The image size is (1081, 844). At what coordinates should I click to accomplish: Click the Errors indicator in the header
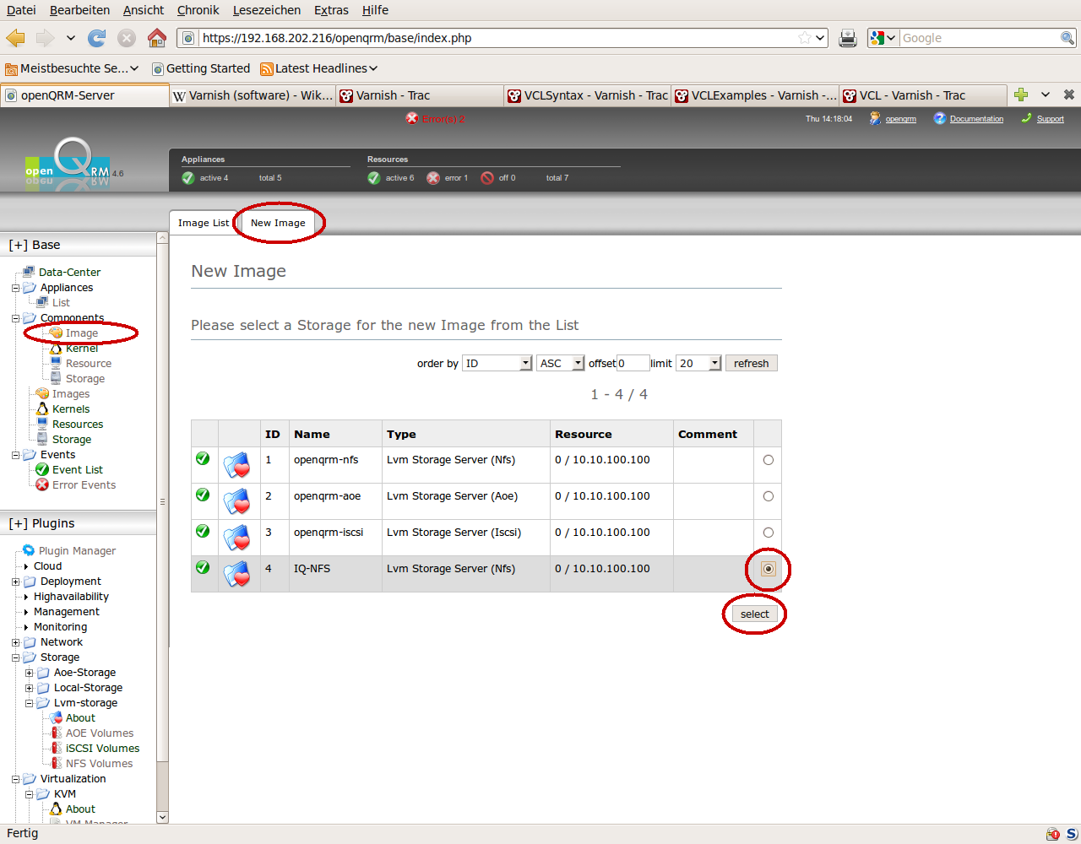(435, 119)
